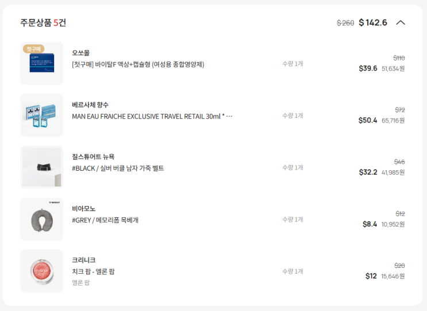Screen dimensions: 427x311
Task: Open the black belt product thumbnail
Action: 42,167
